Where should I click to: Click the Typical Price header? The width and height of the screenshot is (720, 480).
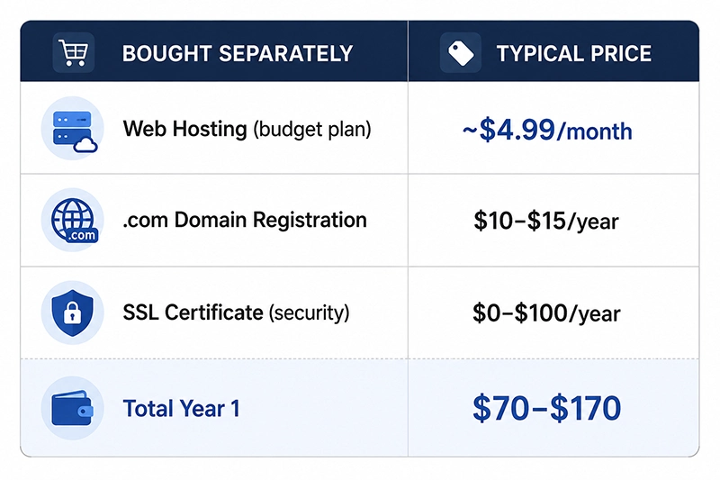point(574,53)
